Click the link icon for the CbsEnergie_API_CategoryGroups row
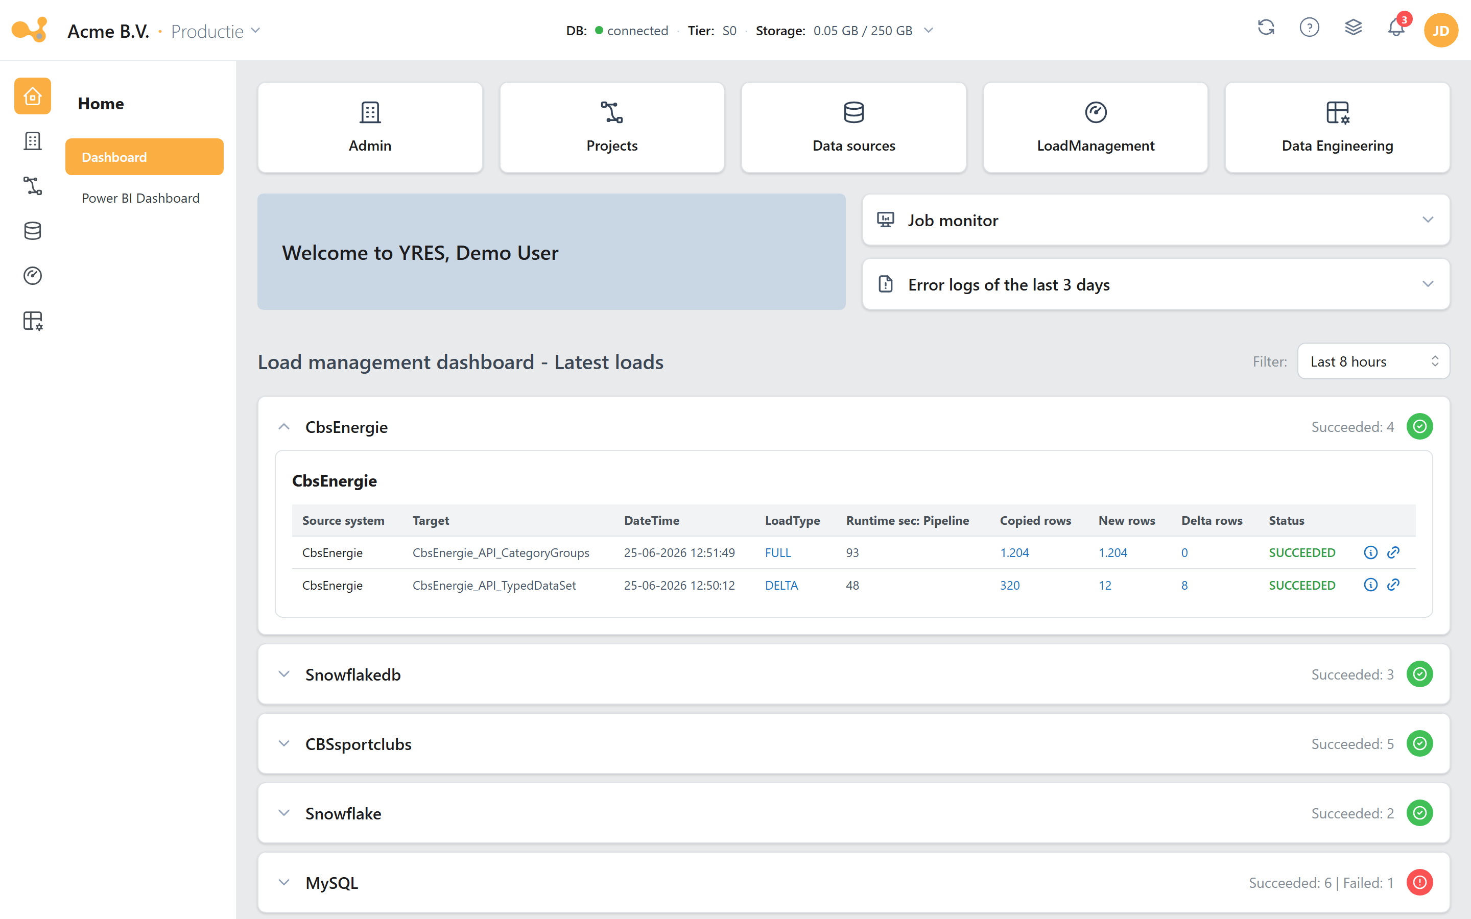This screenshot has height=919, width=1471. coord(1394,552)
